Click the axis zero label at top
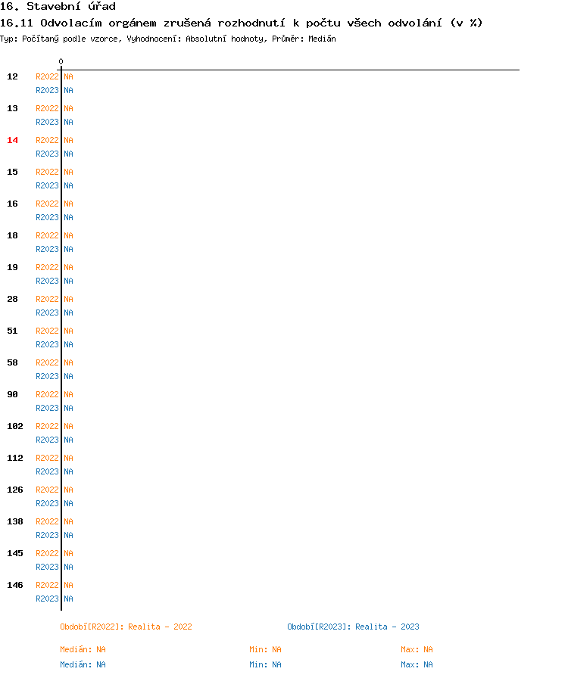The width and height of the screenshot is (568, 678). click(61, 61)
